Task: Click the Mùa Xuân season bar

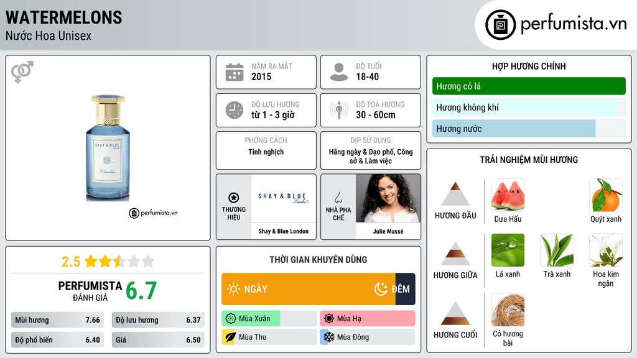Action: tap(269, 319)
